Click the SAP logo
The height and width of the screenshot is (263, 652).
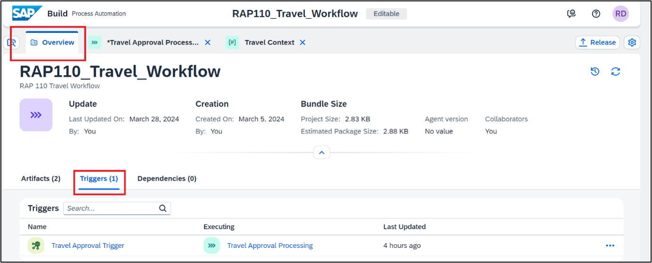coord(27,14)
